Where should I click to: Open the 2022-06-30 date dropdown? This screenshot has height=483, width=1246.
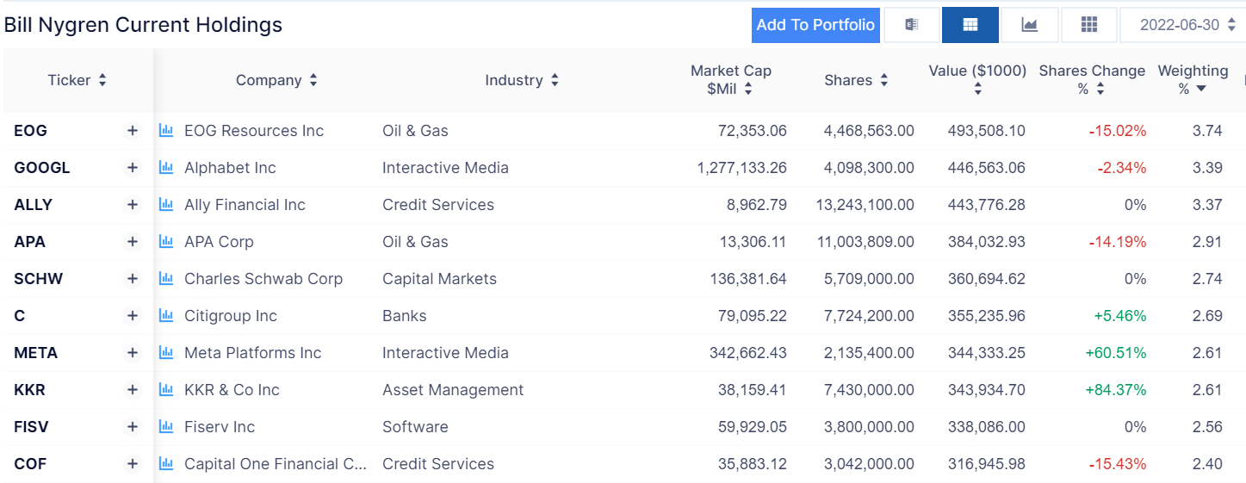(1181, 25)
